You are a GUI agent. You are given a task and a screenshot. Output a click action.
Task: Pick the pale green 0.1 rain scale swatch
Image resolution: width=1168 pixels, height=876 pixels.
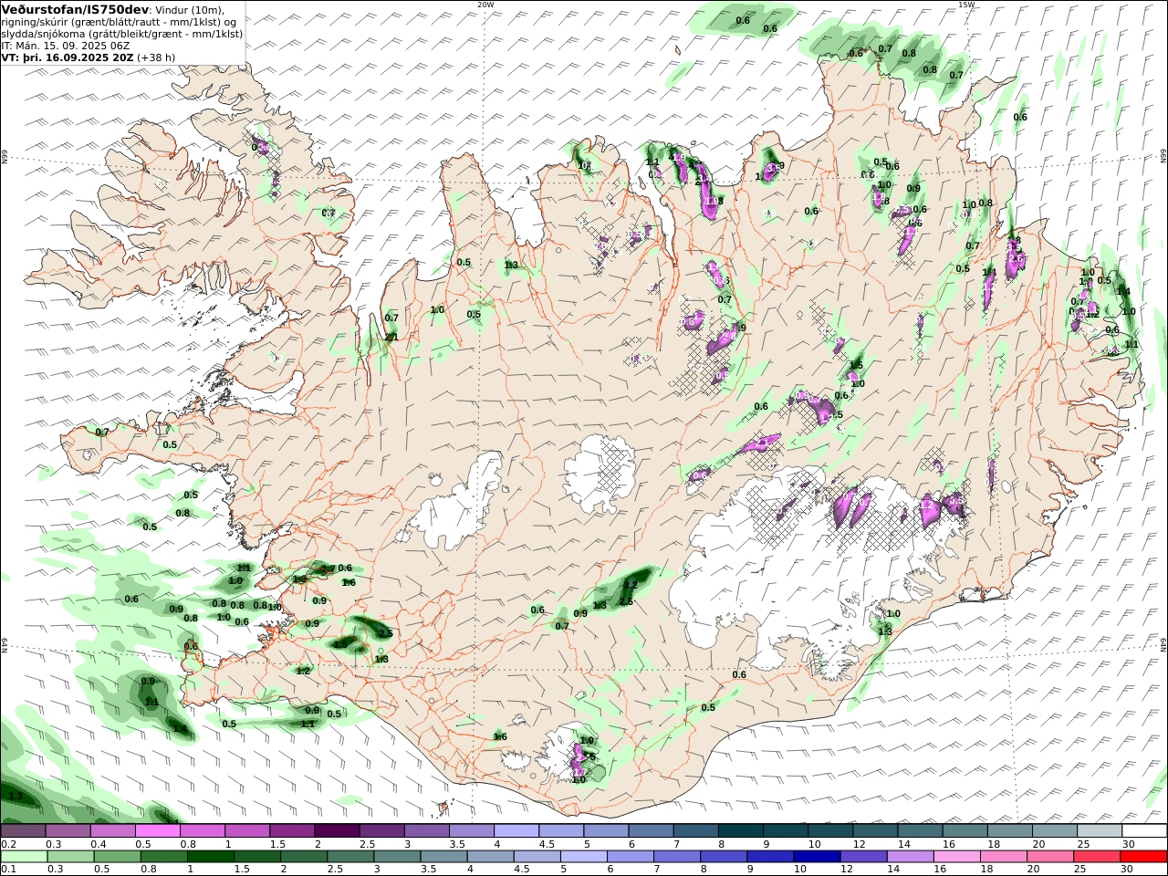point(24,857)
